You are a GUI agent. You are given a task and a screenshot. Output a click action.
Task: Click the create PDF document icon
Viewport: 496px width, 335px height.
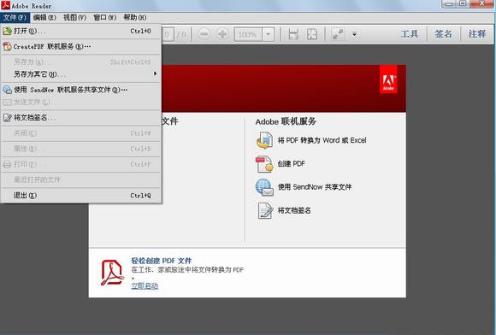point(265,164)
